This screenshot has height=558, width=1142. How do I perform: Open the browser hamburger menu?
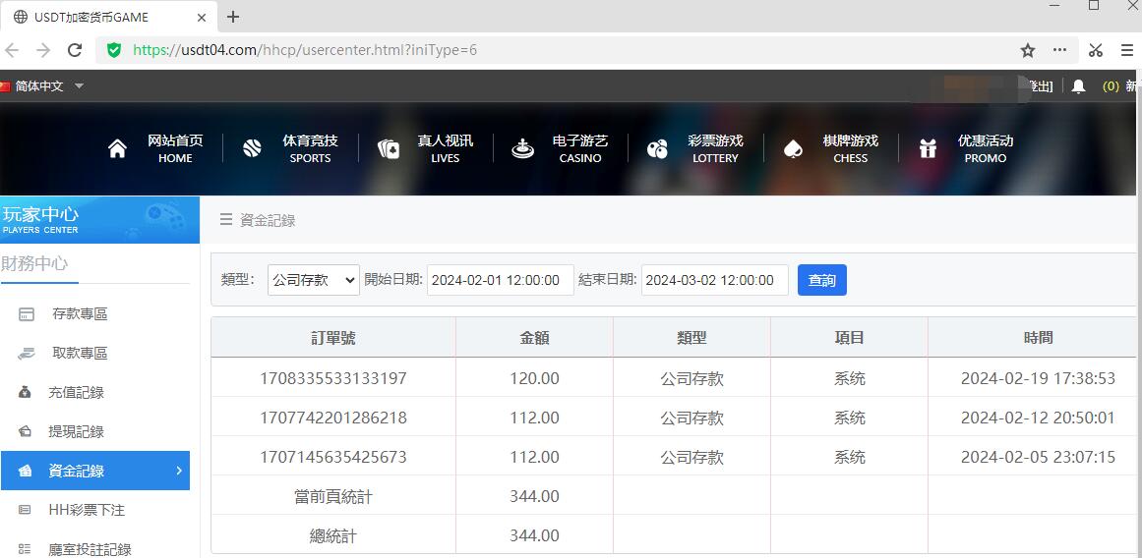[x=1127, y=50]
